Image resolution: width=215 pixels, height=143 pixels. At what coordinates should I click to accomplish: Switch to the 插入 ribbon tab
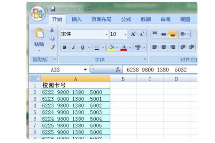[77, 19]
